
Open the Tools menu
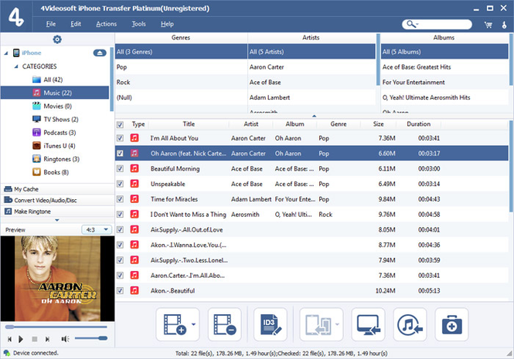pyautogui.click(x=138, y=24)
